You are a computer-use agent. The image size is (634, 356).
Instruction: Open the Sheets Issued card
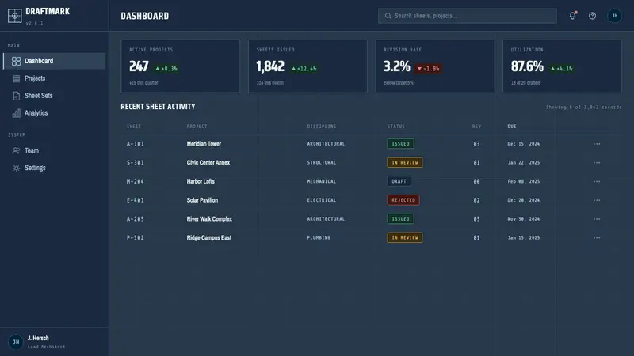pyautogui.click(x=307, y=66)
